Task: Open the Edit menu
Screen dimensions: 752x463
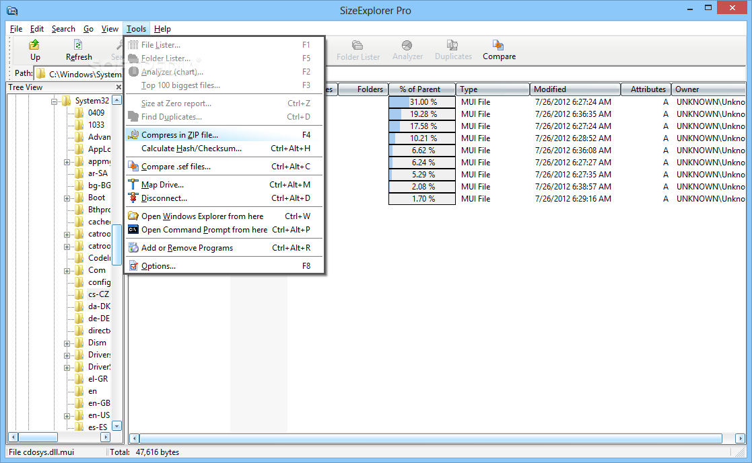Action: [37, 29]
